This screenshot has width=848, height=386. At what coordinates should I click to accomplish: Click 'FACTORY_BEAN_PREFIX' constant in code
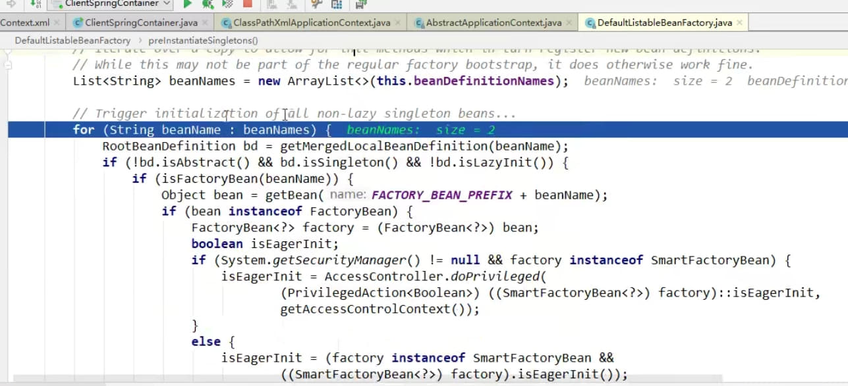443,195
